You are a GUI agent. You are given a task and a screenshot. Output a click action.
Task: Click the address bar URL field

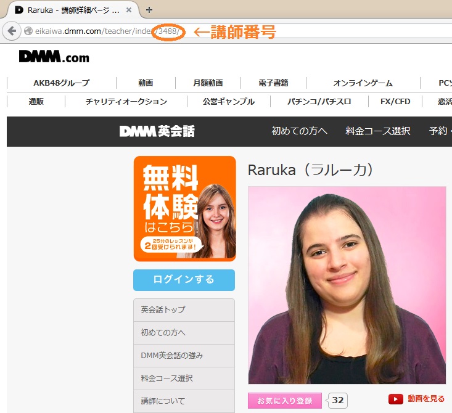tap(236, 31)
